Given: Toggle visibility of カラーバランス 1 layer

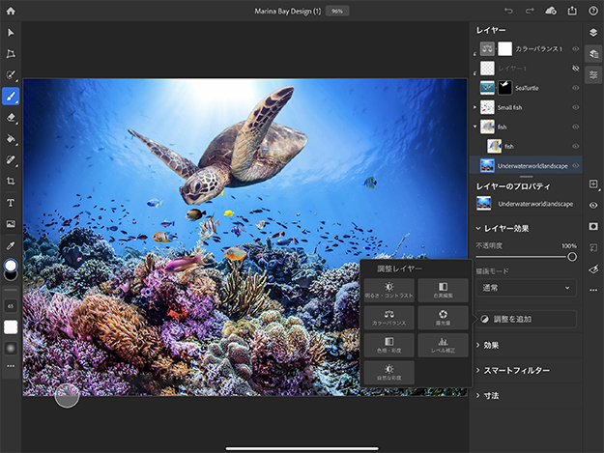Looking at the screenshot, I should coord(575,48).
